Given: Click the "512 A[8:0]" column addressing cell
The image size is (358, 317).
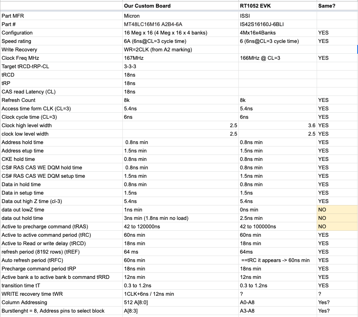Looking at the screenshot, I should tap(137, 303).
